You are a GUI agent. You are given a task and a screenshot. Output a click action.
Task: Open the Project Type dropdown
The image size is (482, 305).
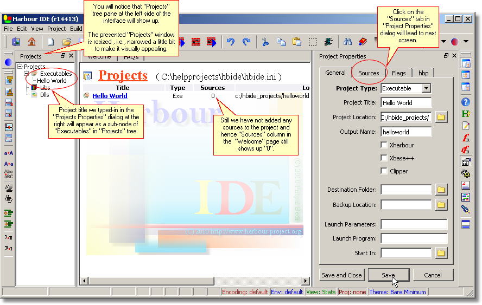pos(426,88)
